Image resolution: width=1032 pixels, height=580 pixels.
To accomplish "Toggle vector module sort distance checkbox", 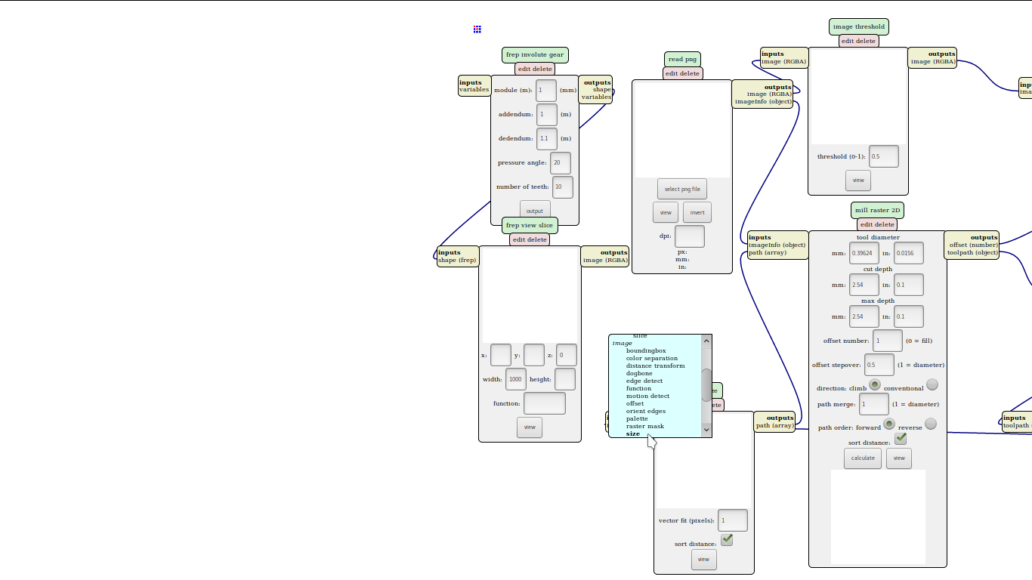I will pos(727,540).
